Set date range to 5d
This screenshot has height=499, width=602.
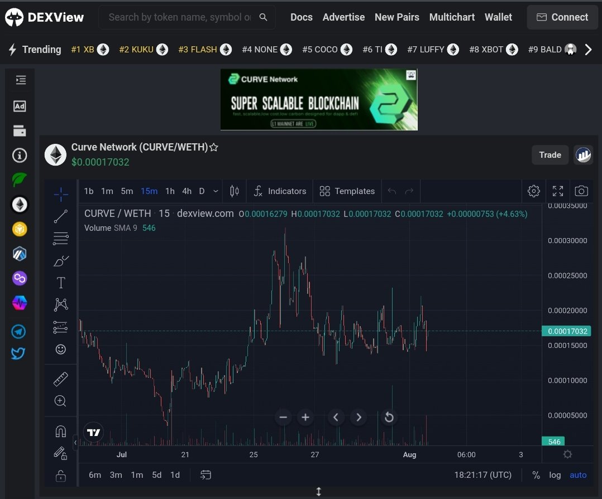coord(156,475)
